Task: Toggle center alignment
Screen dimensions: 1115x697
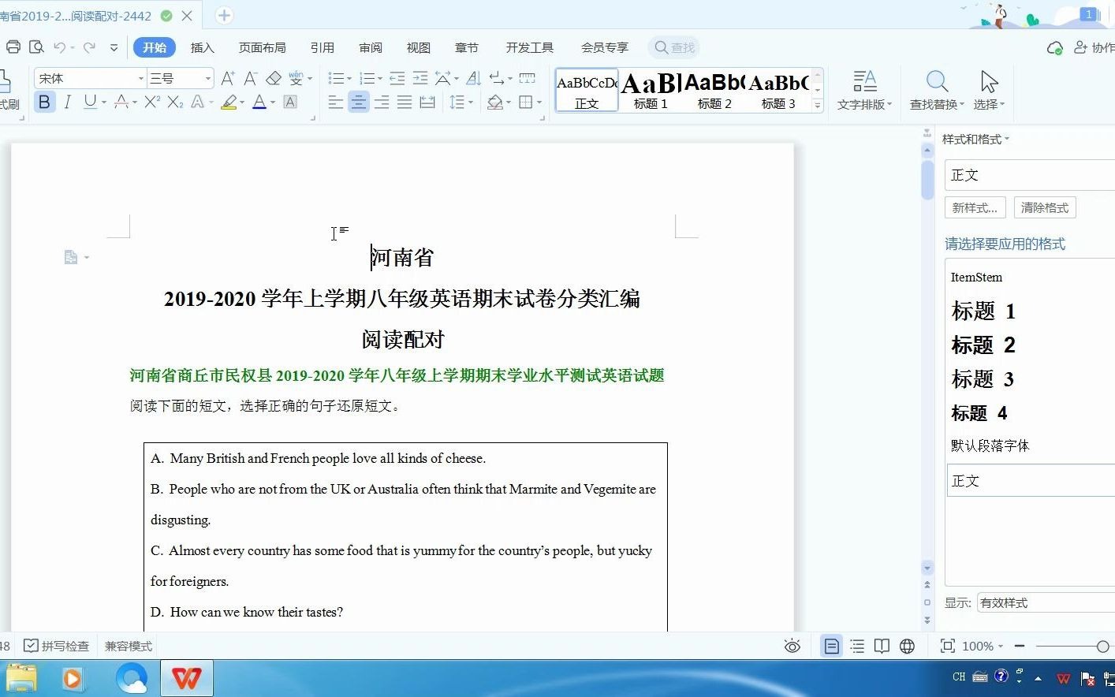Action: (359, 102)
